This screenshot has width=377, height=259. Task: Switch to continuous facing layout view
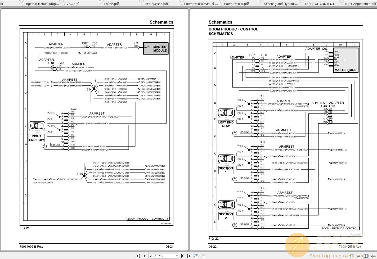coord(373,256)
